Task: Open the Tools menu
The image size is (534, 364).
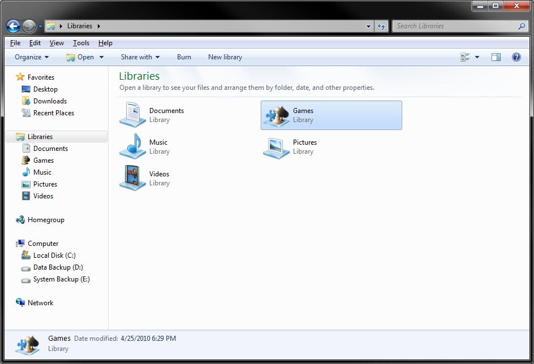Action: tap(81, 43)
